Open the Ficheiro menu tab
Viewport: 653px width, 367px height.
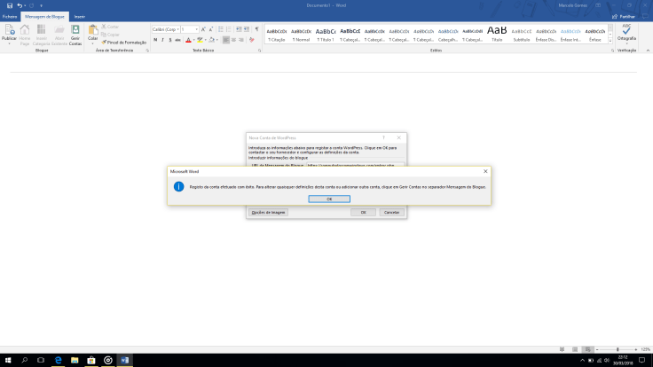11,16
